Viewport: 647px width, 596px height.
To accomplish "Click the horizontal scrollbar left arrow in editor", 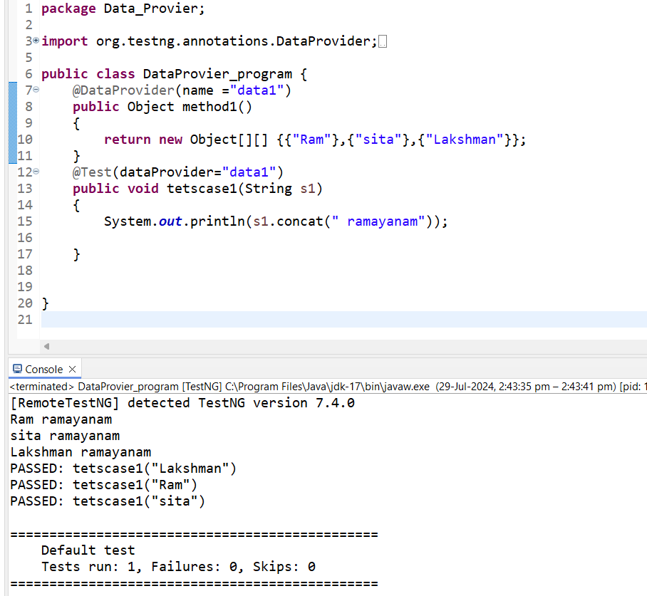I will pos(46,347).
